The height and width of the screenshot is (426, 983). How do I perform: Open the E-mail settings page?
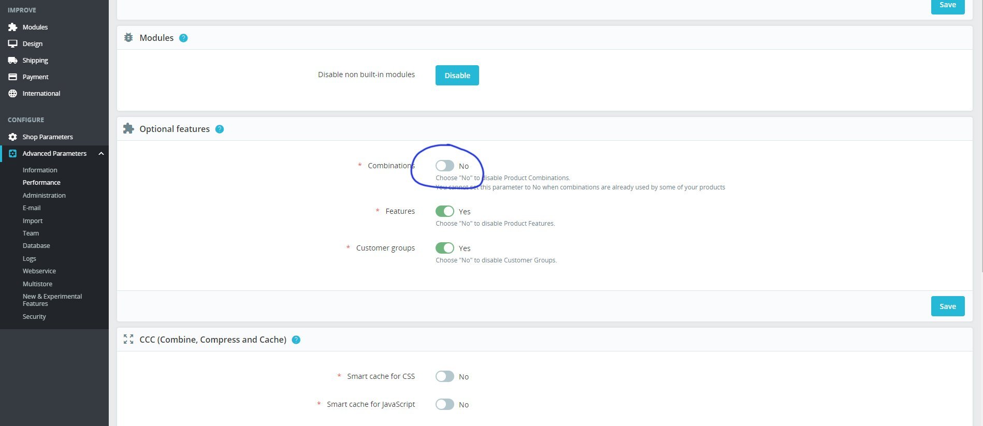click(x=32, y=208)
